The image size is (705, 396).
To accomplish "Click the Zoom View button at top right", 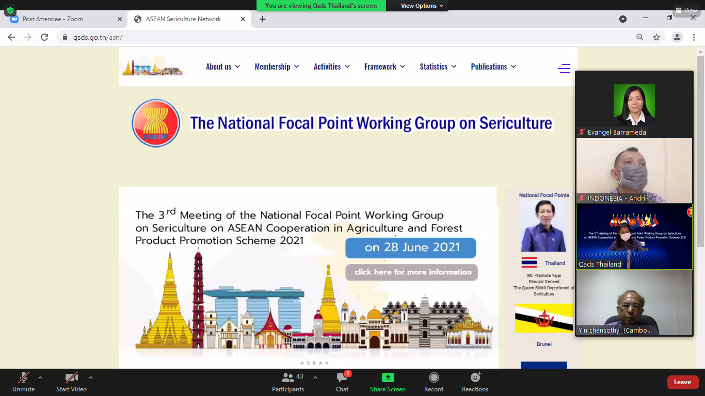I will 686,10.
